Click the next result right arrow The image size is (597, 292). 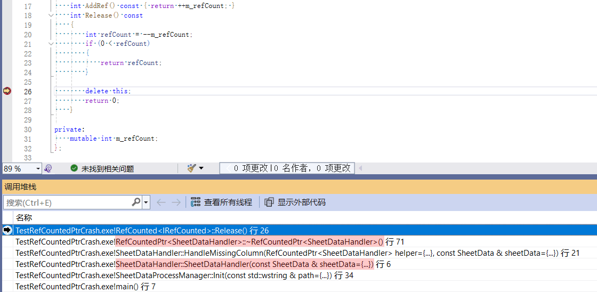176,202
